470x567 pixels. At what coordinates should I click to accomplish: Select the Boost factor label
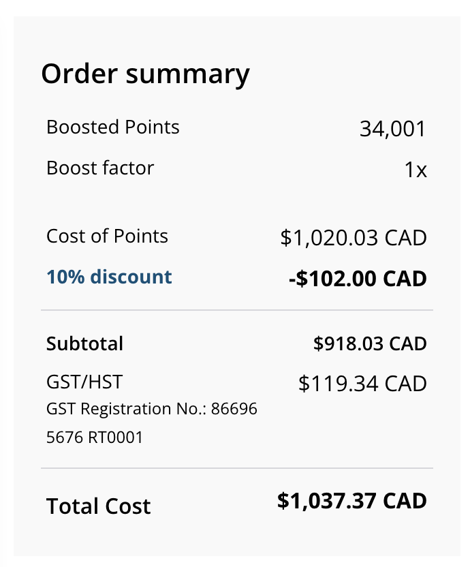tap(100, 168)
